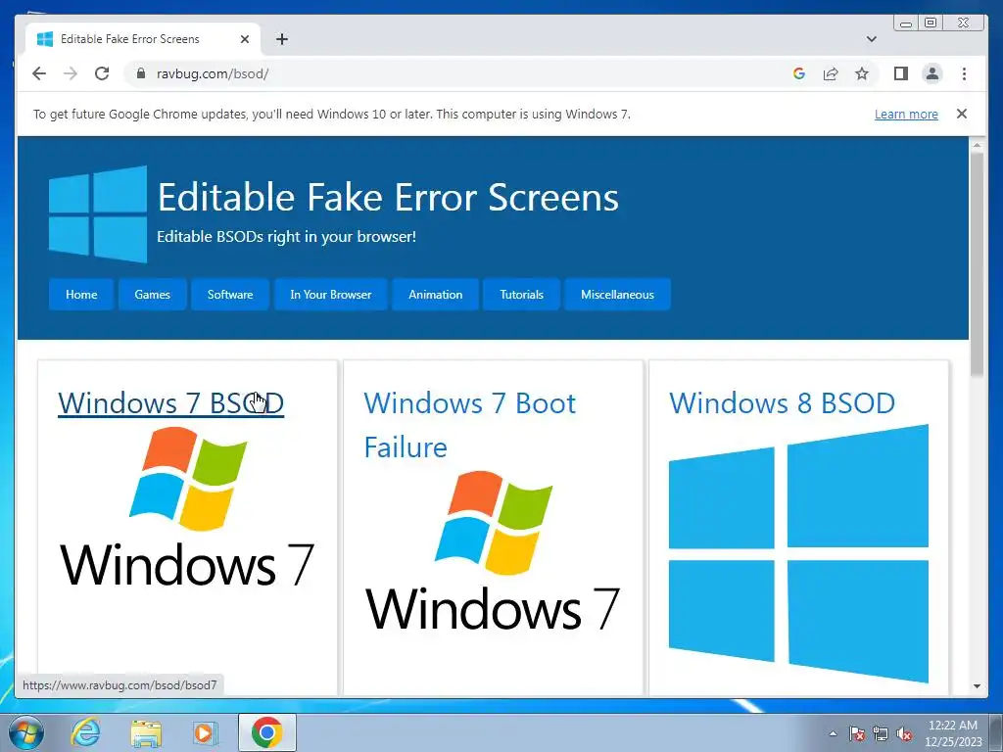Share this page using the share icon
Screen dimensions: 1003x752
(831, 73)
